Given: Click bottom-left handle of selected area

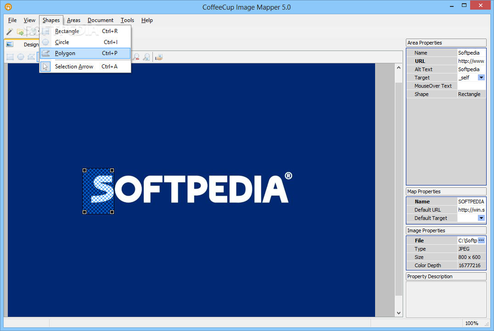Looking at the screenshot, I should [84, 212].
